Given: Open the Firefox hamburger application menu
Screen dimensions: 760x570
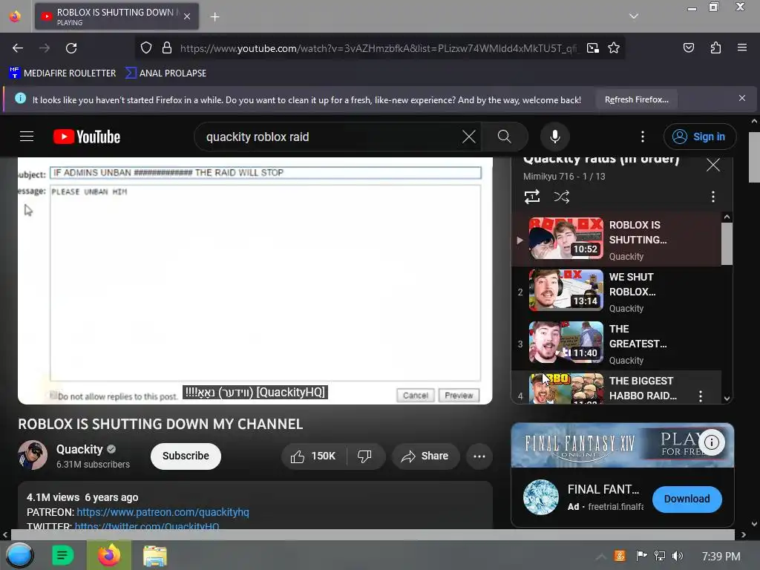Looking at the screenshot, I should tap(741, 47).
